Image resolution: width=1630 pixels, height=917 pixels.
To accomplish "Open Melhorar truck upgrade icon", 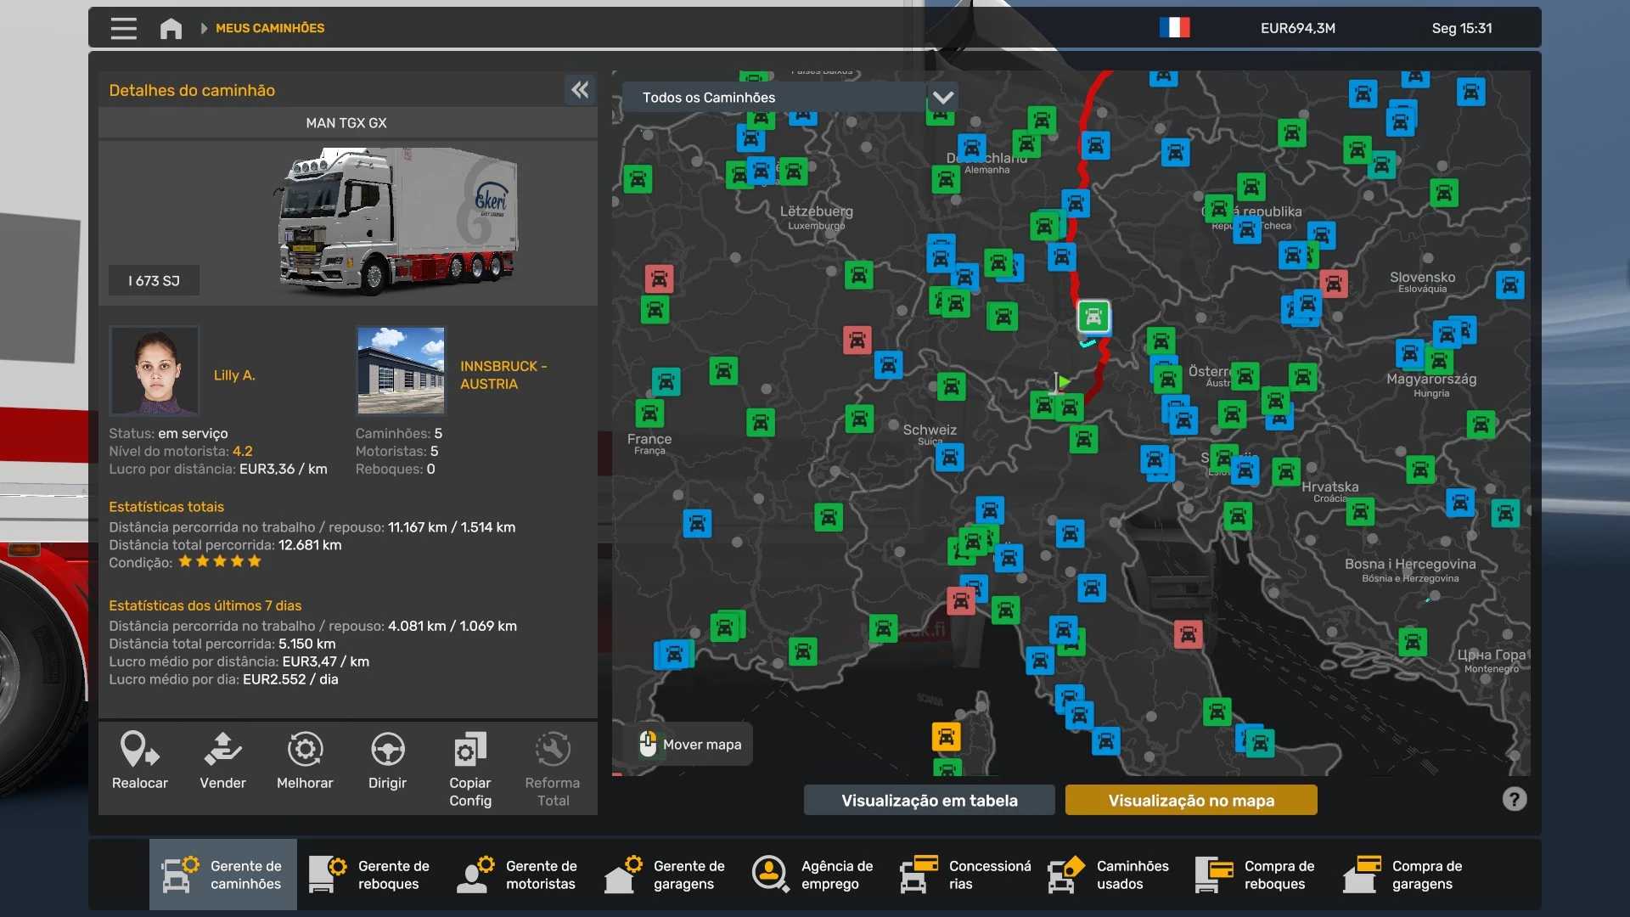I will [x=305, y=750].
